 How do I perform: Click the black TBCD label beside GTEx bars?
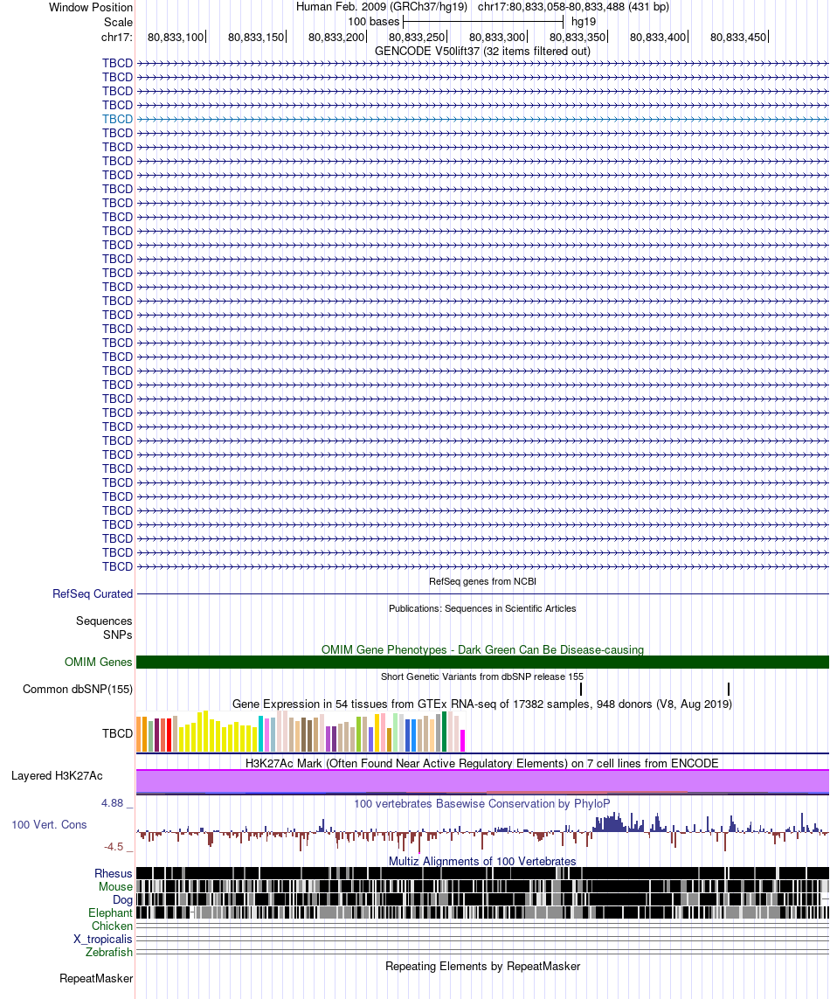(x=117, y=733)
